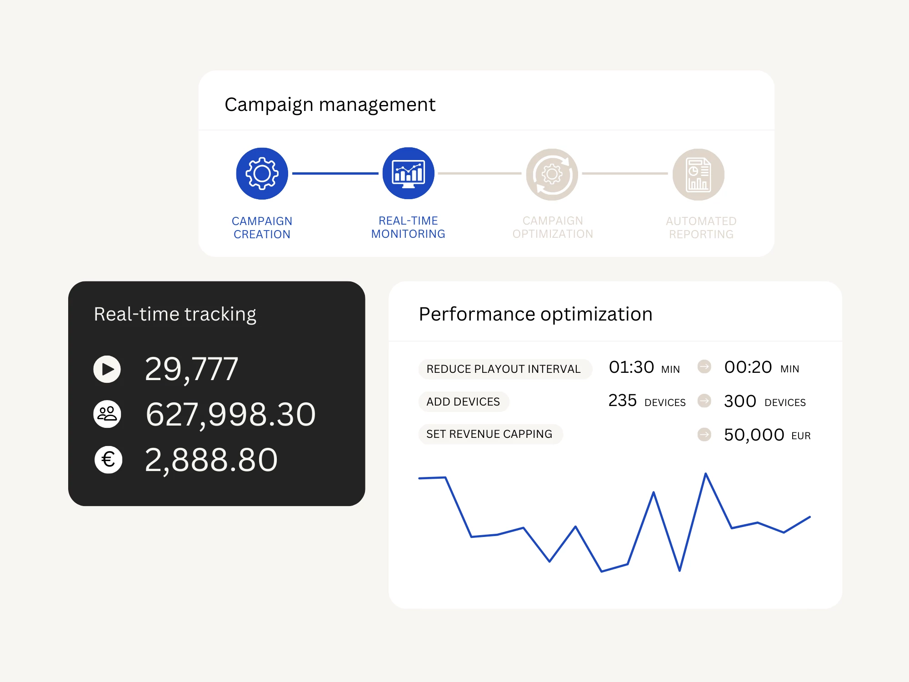Image resolution: width=909 pixels, height=682 pixels.
Task: Open the Campaign Creation step label
Action: (x=262, y=228)
